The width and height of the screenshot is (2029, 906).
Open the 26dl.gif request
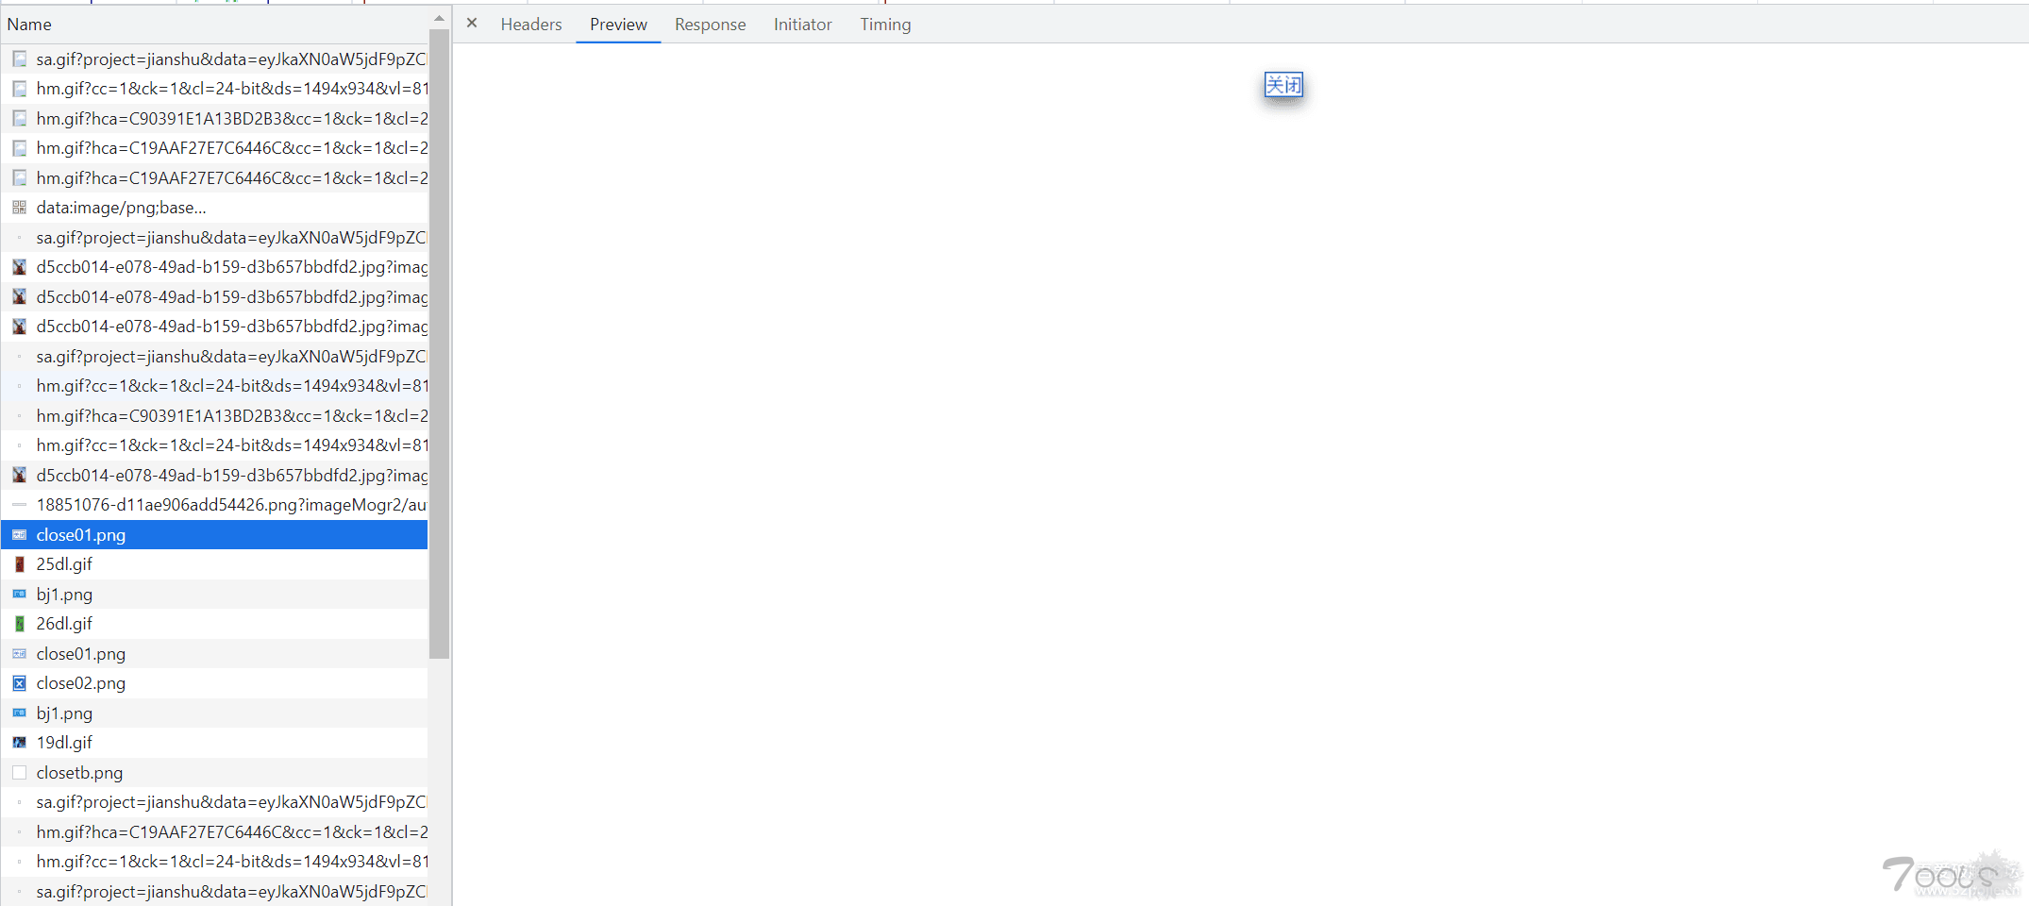tap(214, 624)
